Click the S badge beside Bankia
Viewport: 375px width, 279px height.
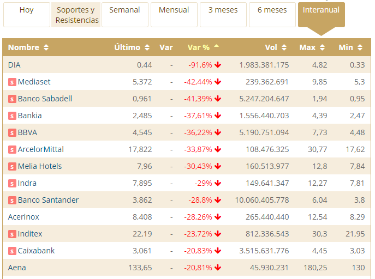click(x=12, y=116)
